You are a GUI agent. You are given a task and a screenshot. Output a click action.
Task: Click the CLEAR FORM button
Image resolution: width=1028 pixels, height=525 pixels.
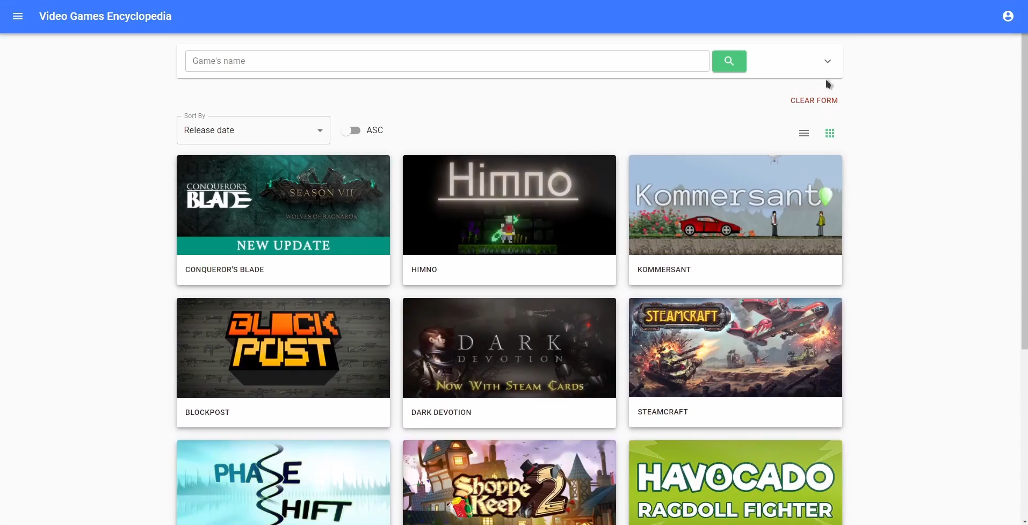pos(814,100)
